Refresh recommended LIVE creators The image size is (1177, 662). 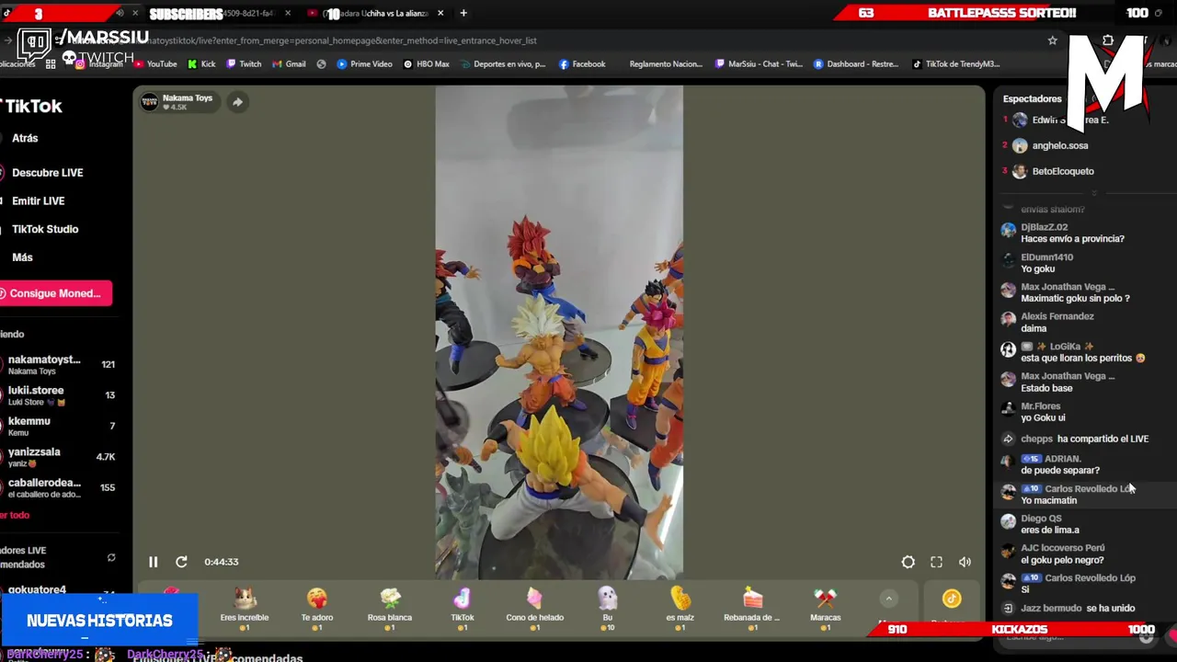point(111,557)
